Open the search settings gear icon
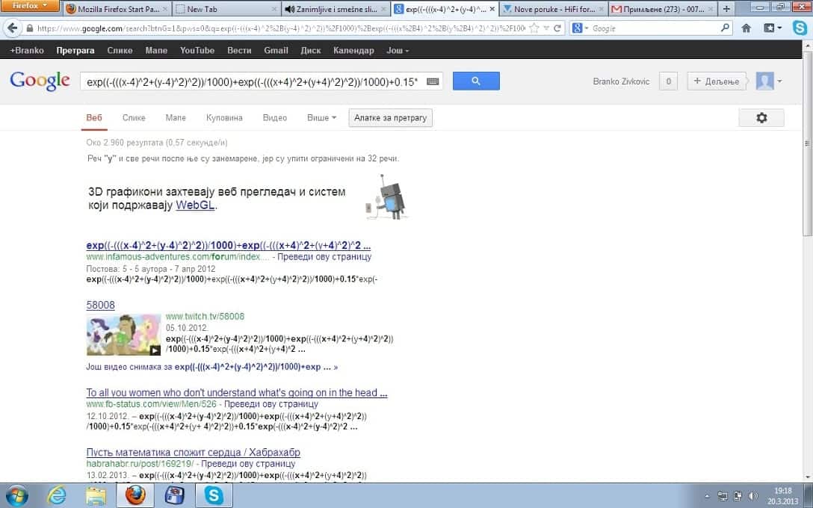 tap(761, 118)
